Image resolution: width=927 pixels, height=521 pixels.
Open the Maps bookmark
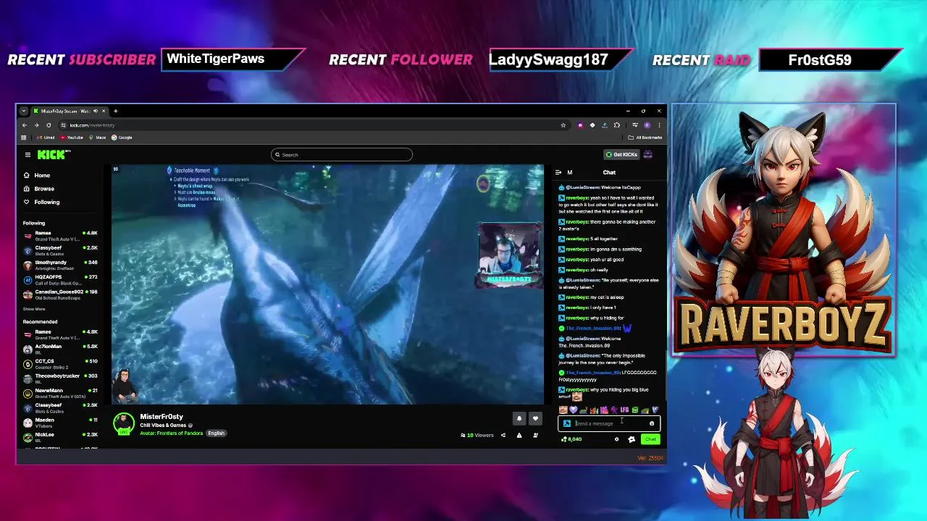[x=98, y=137]
